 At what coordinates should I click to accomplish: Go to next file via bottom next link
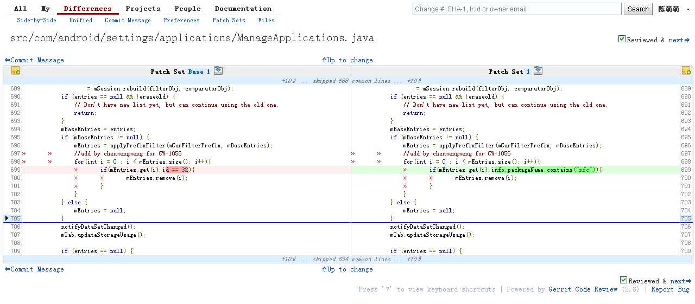pos(681,281)
